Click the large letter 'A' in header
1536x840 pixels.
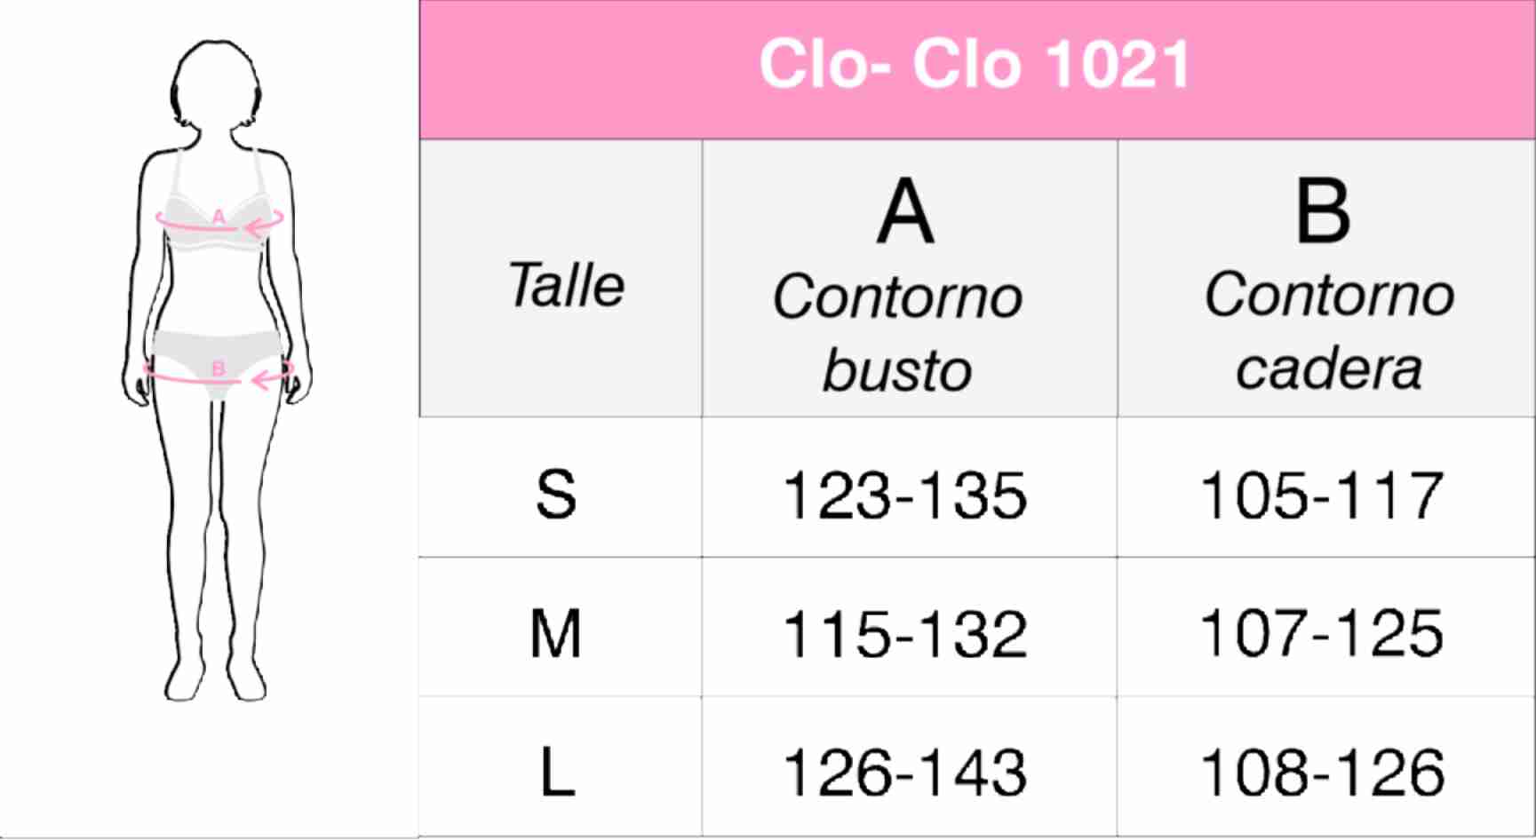(x=905, y=211)
